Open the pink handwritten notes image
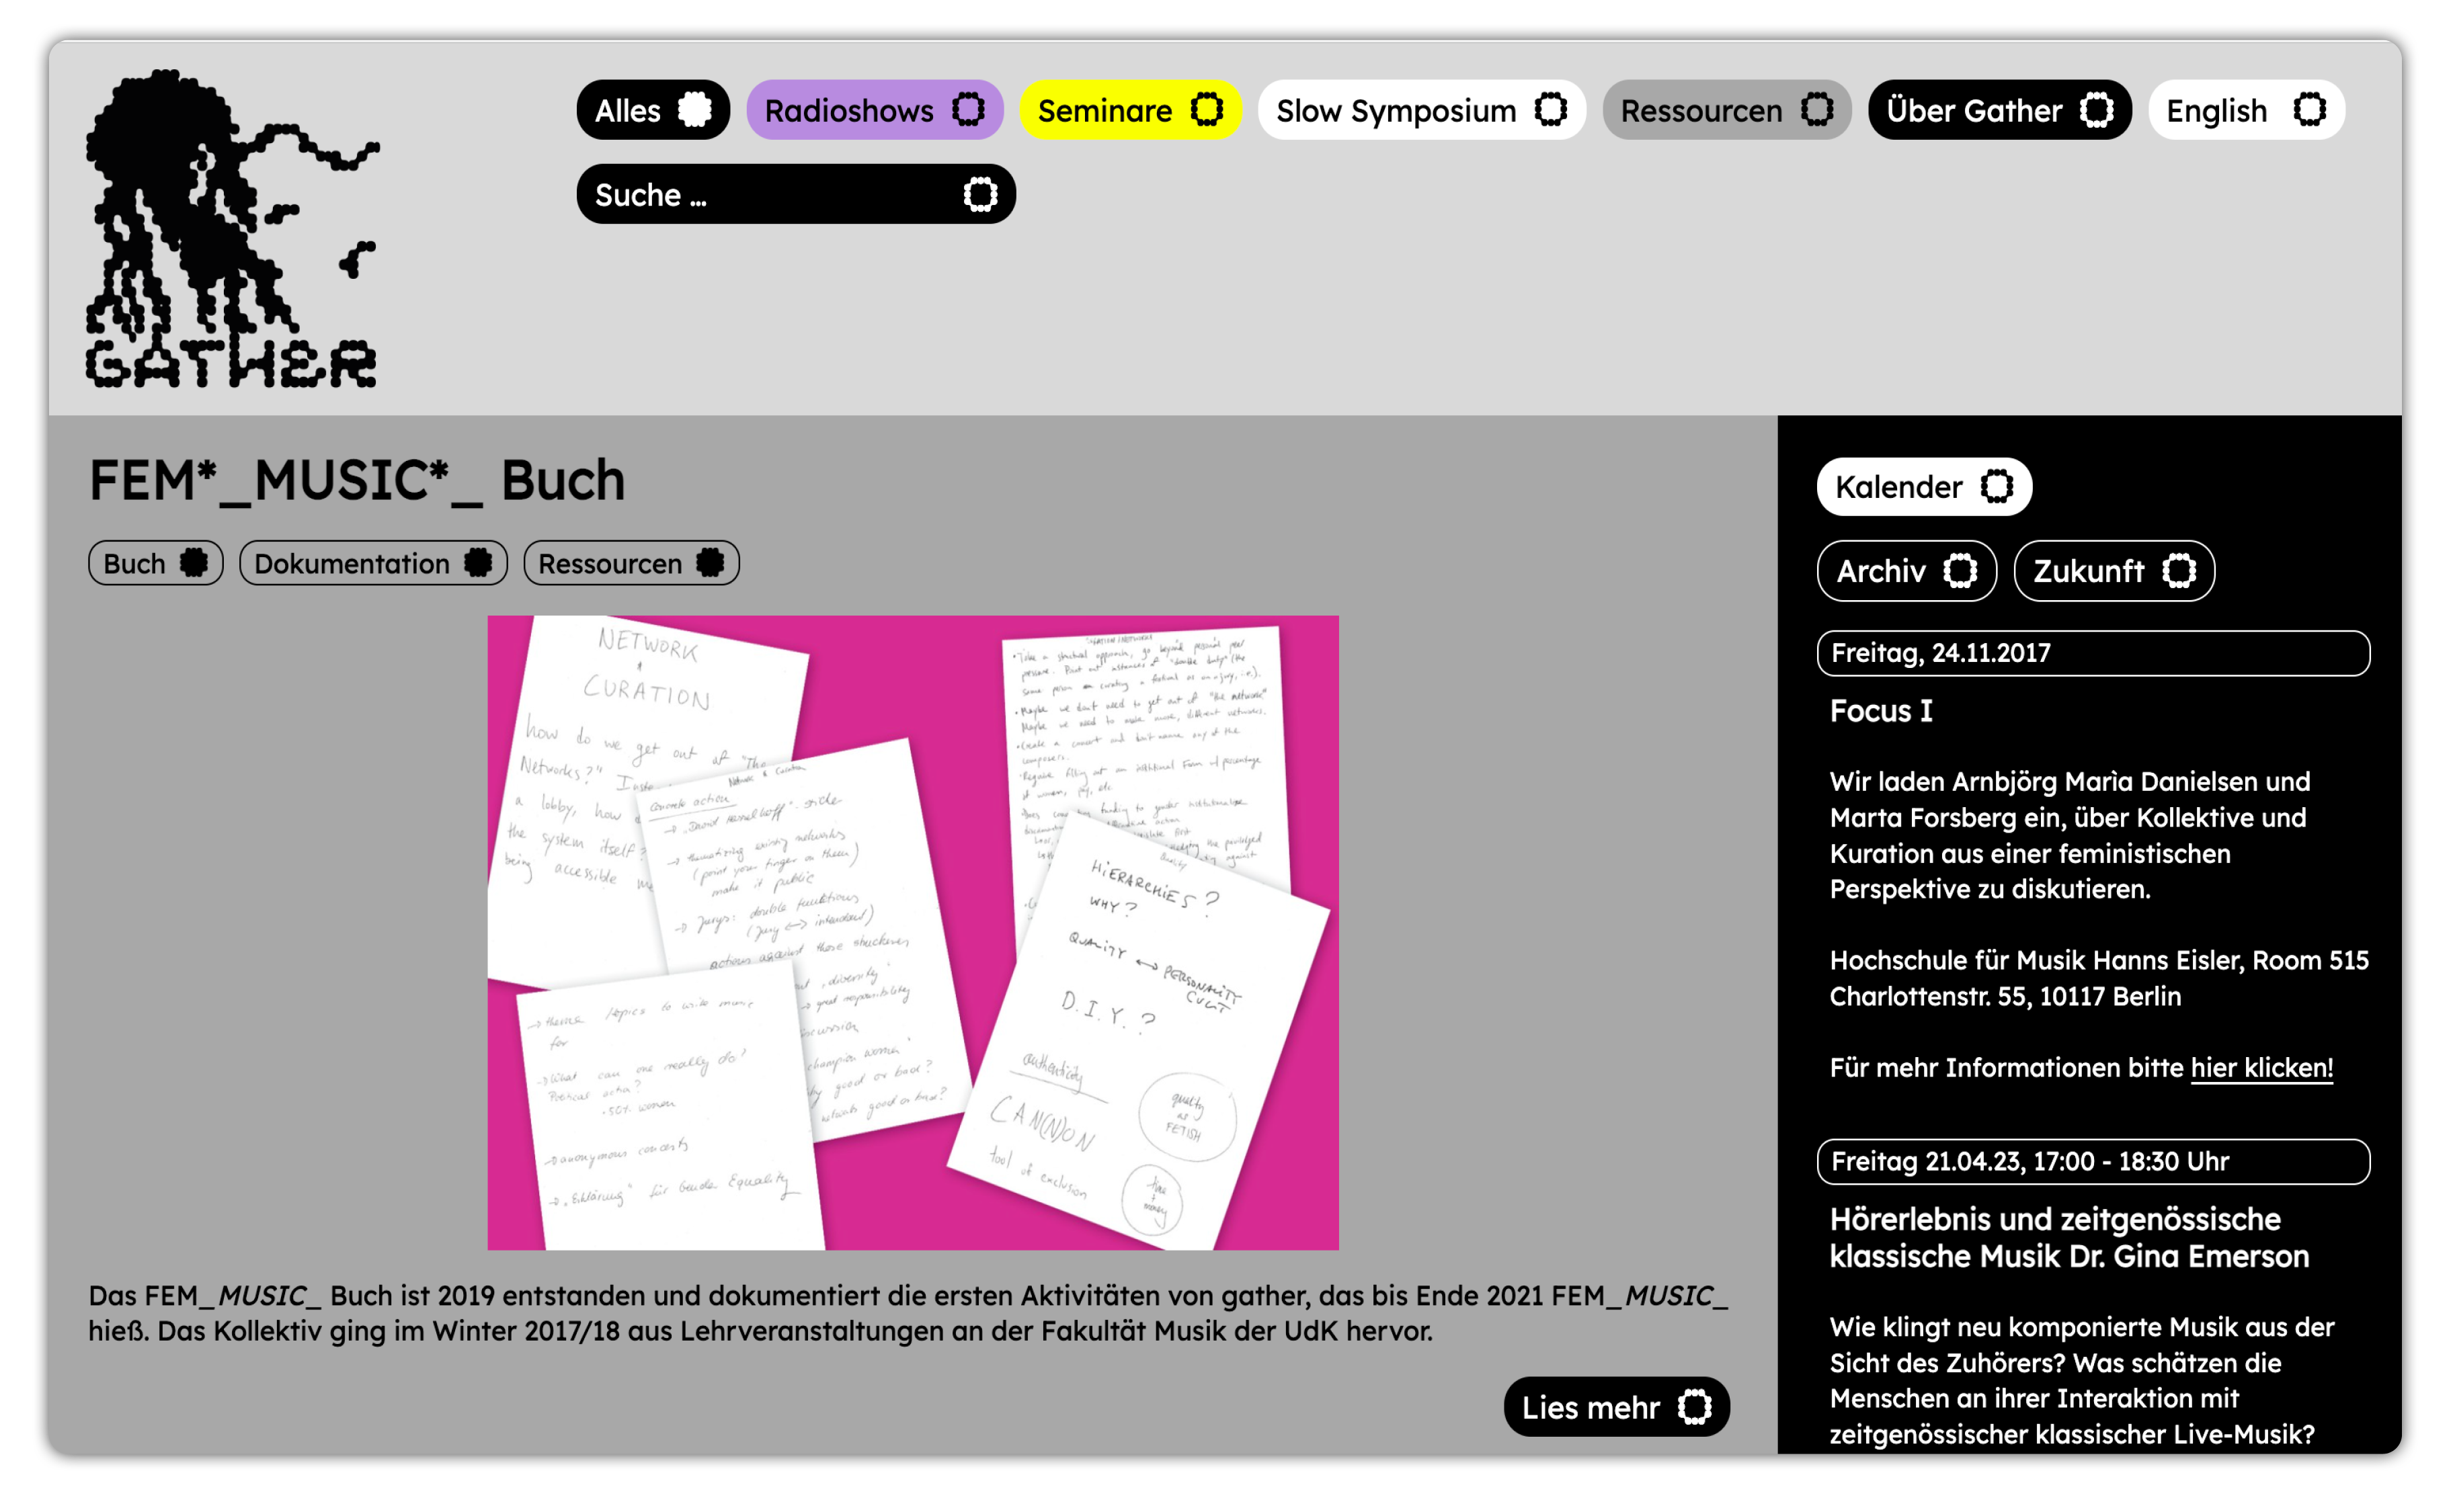Screen dimensions: 2451x1512 (x=912, y=932)
